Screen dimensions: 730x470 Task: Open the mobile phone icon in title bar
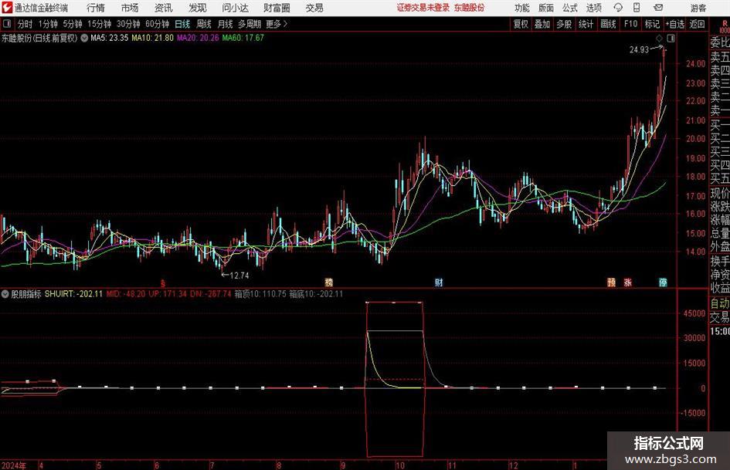click(x=637, y=8)
